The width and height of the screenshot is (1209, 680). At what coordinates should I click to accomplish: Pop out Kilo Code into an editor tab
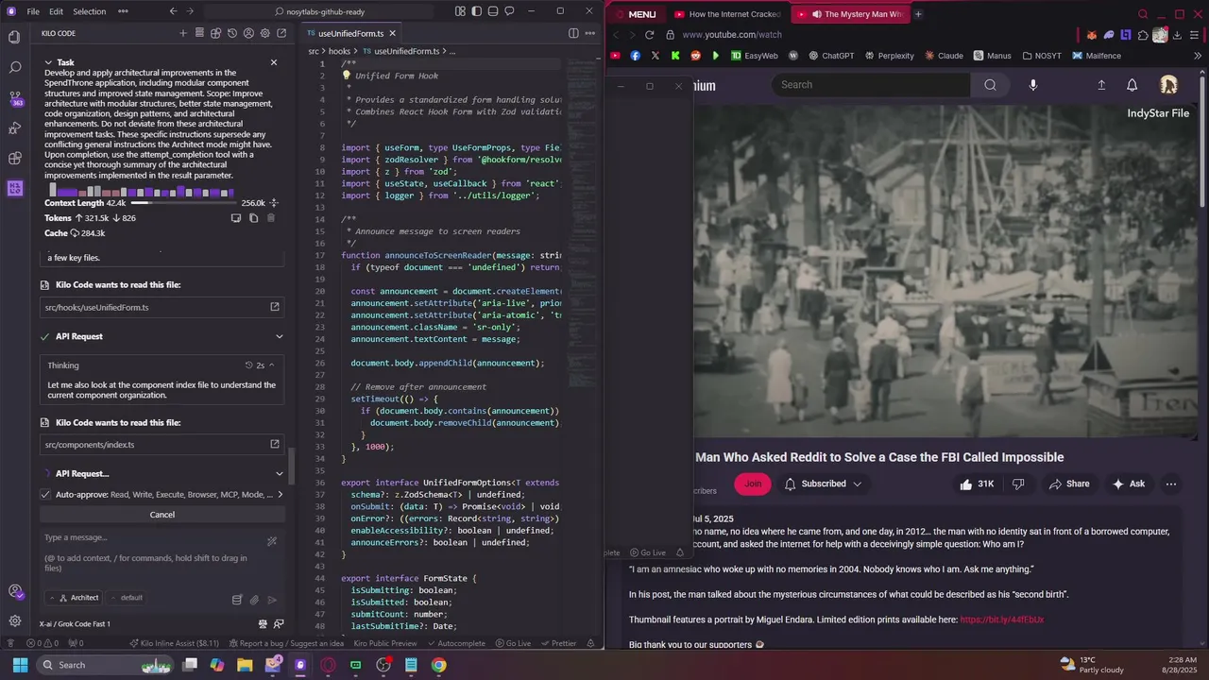281,33
